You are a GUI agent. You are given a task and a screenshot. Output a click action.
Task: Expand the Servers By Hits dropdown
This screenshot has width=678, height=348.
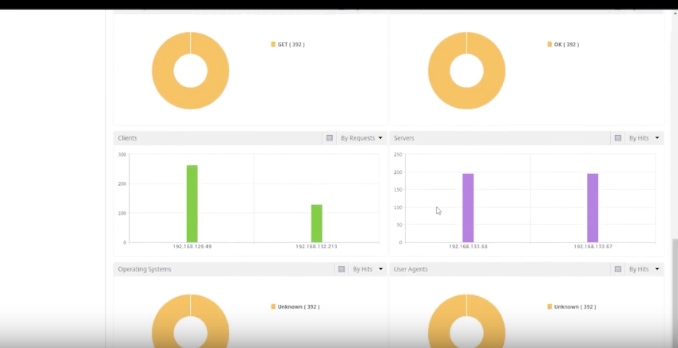coord(644,138)
